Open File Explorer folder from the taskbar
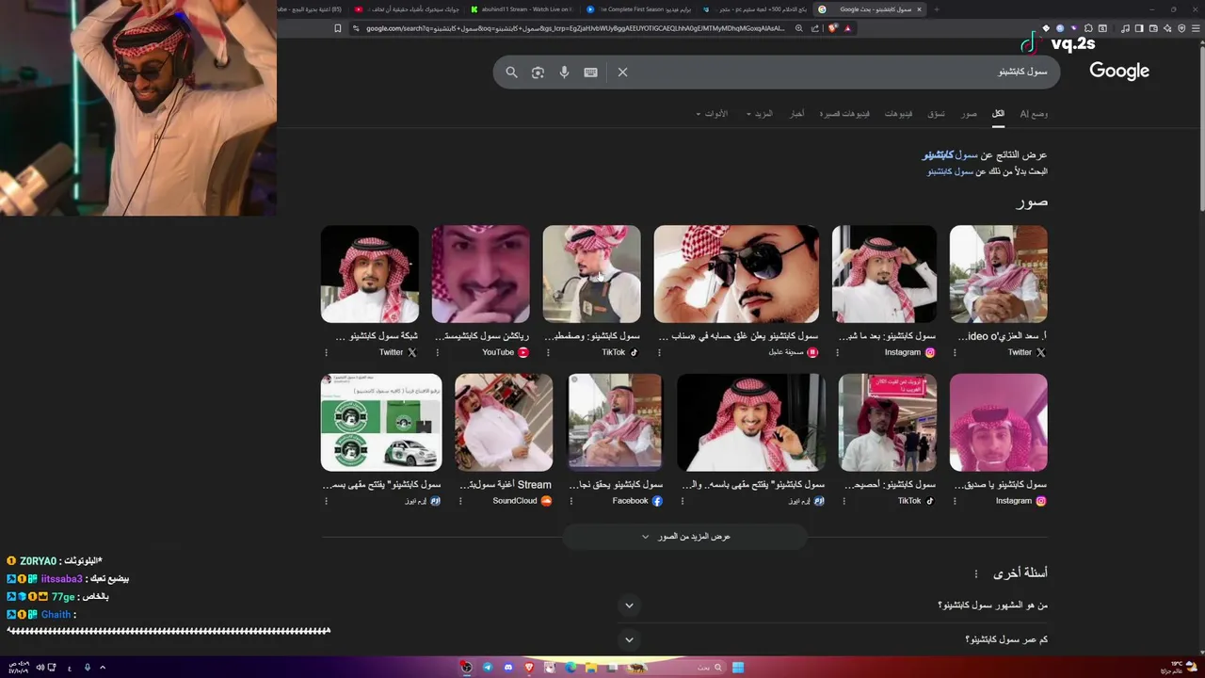Image resolution: width=1205 pixels, height=678 pixels. tap(591, 668)
